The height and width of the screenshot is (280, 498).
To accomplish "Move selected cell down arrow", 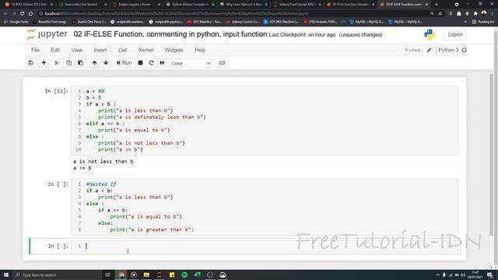I will tap(106, 63).
